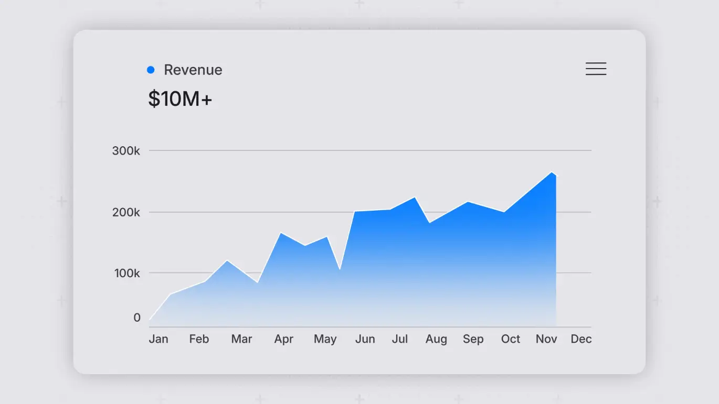Click the Jun month label
The image size is (719, 404).
365,339
